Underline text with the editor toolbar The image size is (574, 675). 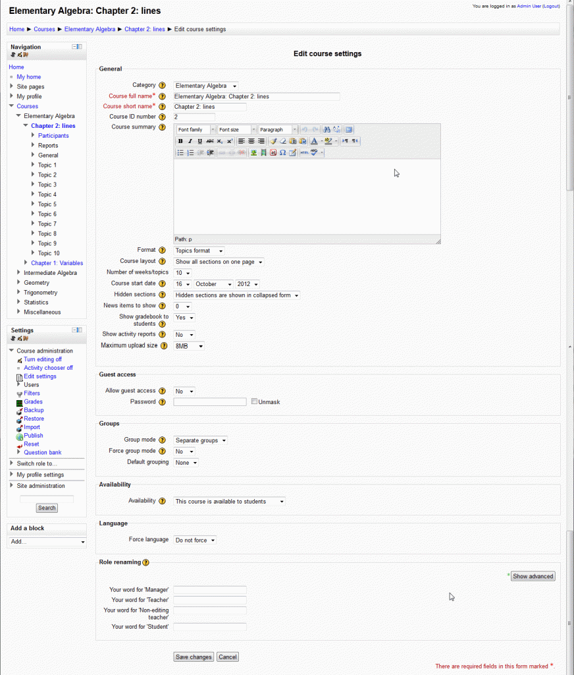[200, 141]
